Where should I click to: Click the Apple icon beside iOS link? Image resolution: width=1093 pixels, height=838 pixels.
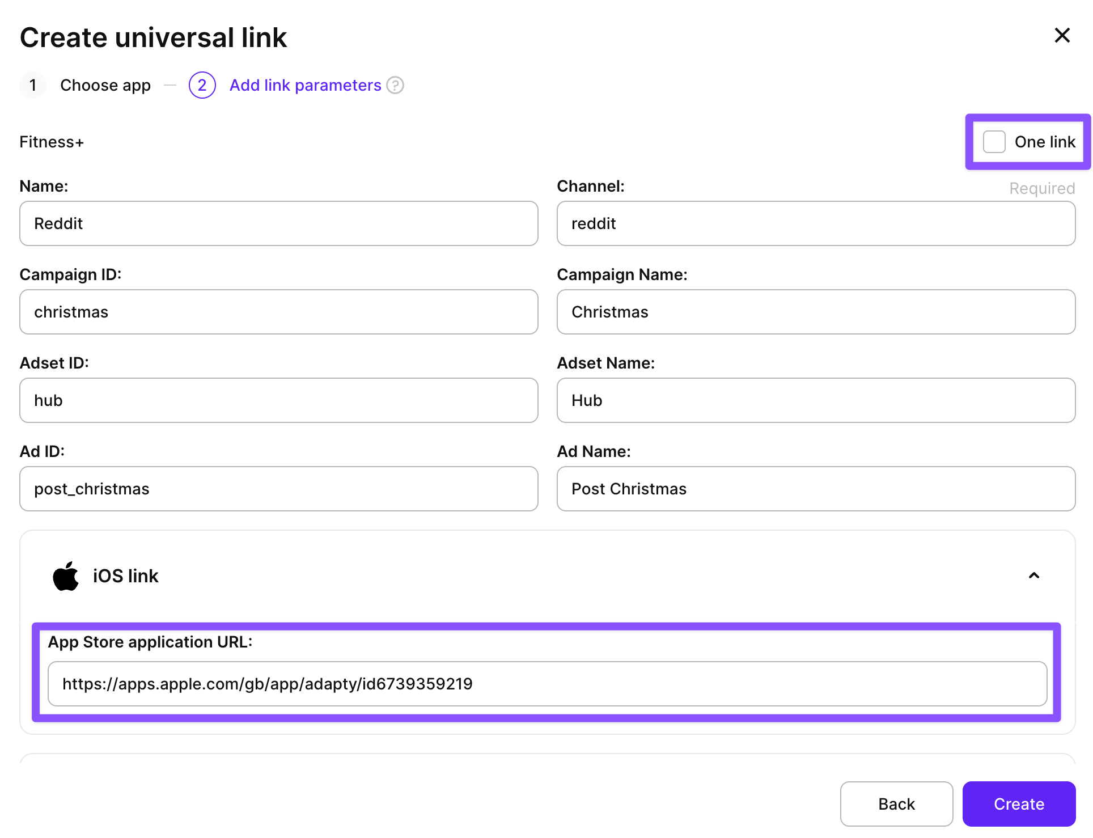click(65, 576)
